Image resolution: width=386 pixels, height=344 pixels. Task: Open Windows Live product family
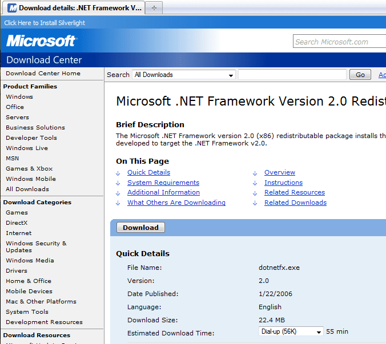[27, 148]
